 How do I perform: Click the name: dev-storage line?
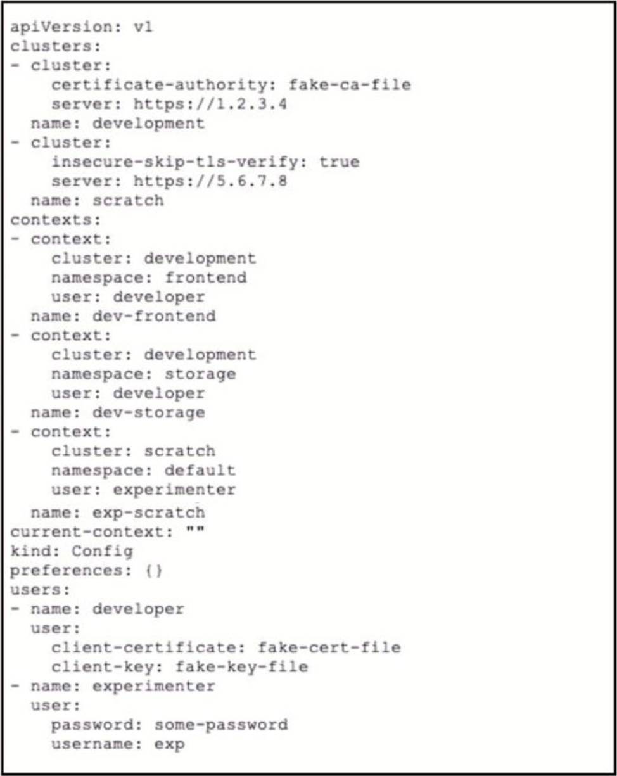click(118, 412)
